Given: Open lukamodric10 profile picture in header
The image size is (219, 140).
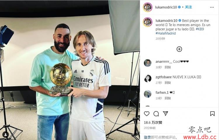Looking at the screenshot, I should click(x=148, y=7).
